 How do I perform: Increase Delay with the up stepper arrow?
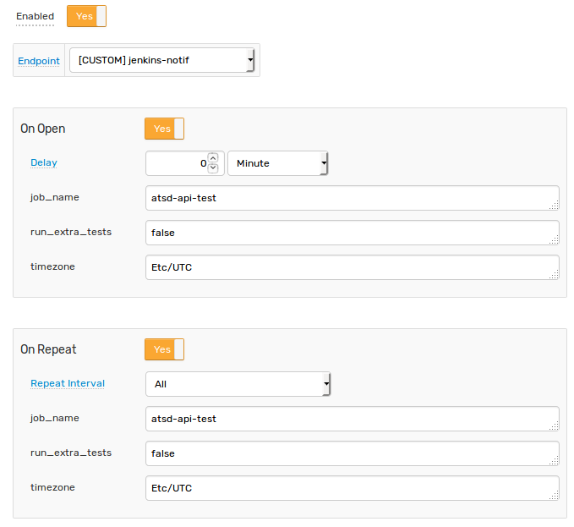point(213,158)
